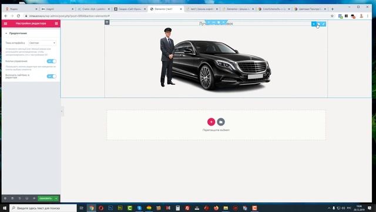This screenshot has height=212, width=376.
Task: Open Elementor settings gear in footer
Action: point(5,198)
